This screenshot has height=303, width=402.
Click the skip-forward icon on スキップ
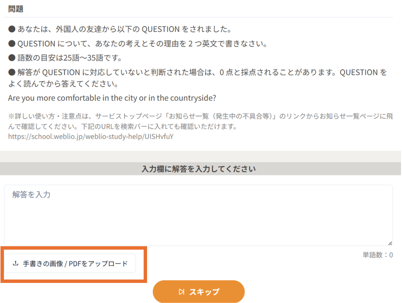pyautogui.click(x=181, y=292)
